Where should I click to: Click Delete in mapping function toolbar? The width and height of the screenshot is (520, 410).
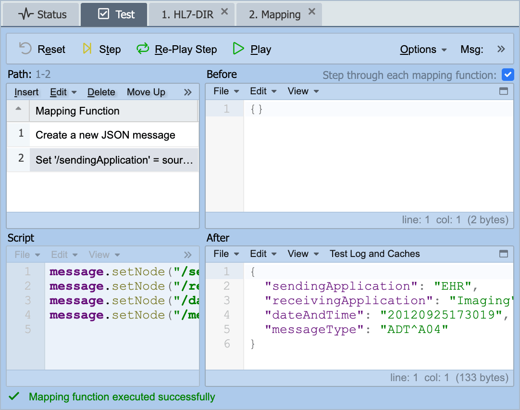click(x=101, y=92)
